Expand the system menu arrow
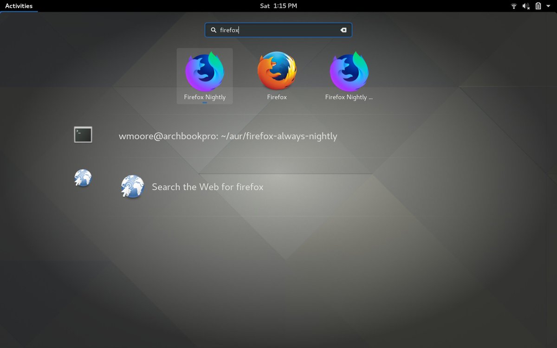Screen dimensions: 557x348 click(548, 6)
